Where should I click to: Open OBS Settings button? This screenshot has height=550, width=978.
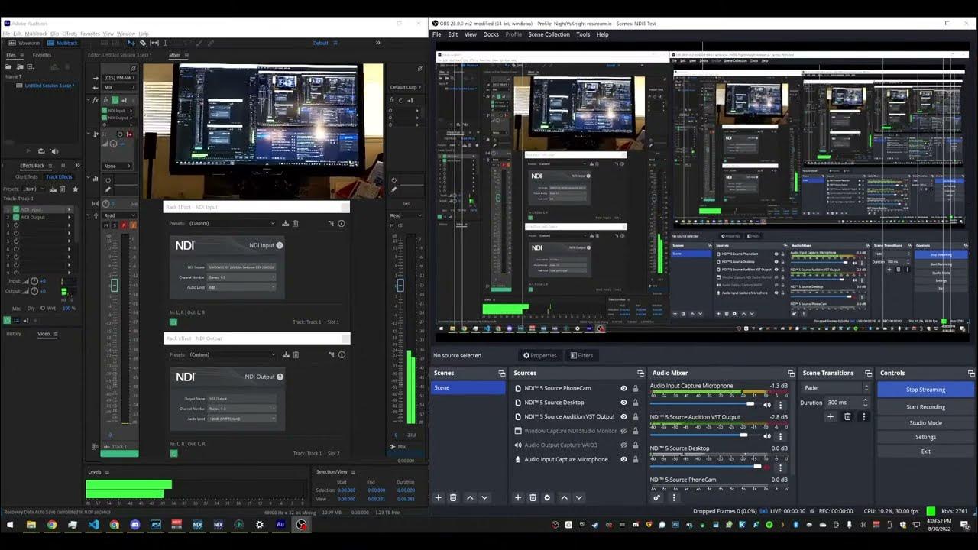tap(925, 437)
